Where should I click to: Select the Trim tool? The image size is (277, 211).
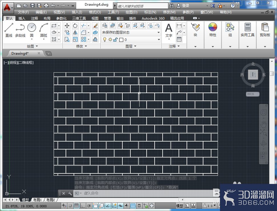click(x=83, y=26)
